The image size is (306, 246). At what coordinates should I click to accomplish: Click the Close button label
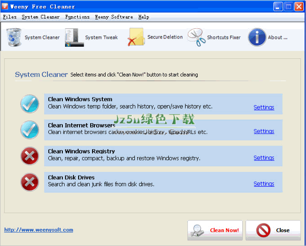[283, 230]
